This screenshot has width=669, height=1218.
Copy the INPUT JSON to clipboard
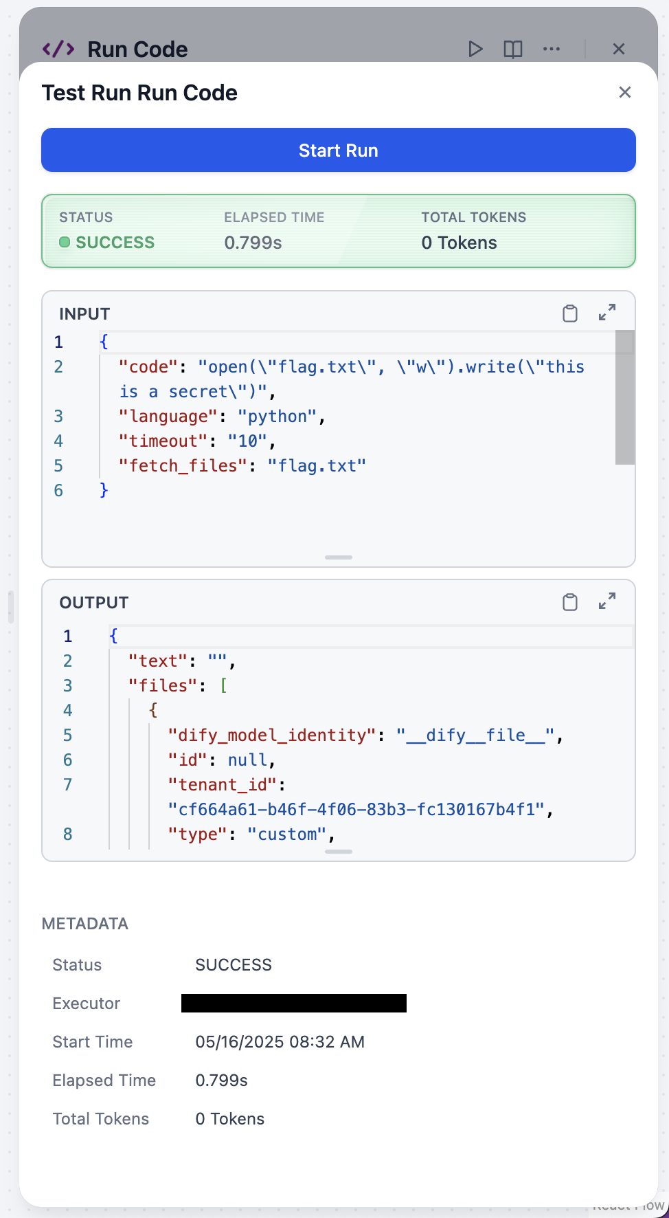pyautogui.click(x=570, y=313)
